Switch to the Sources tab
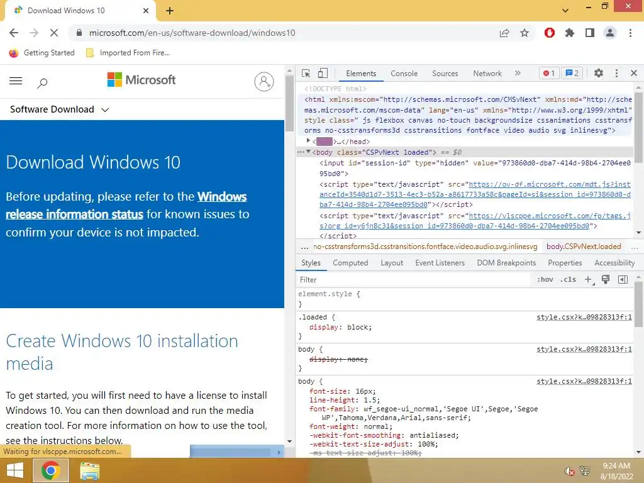 (x=445, y=74)
